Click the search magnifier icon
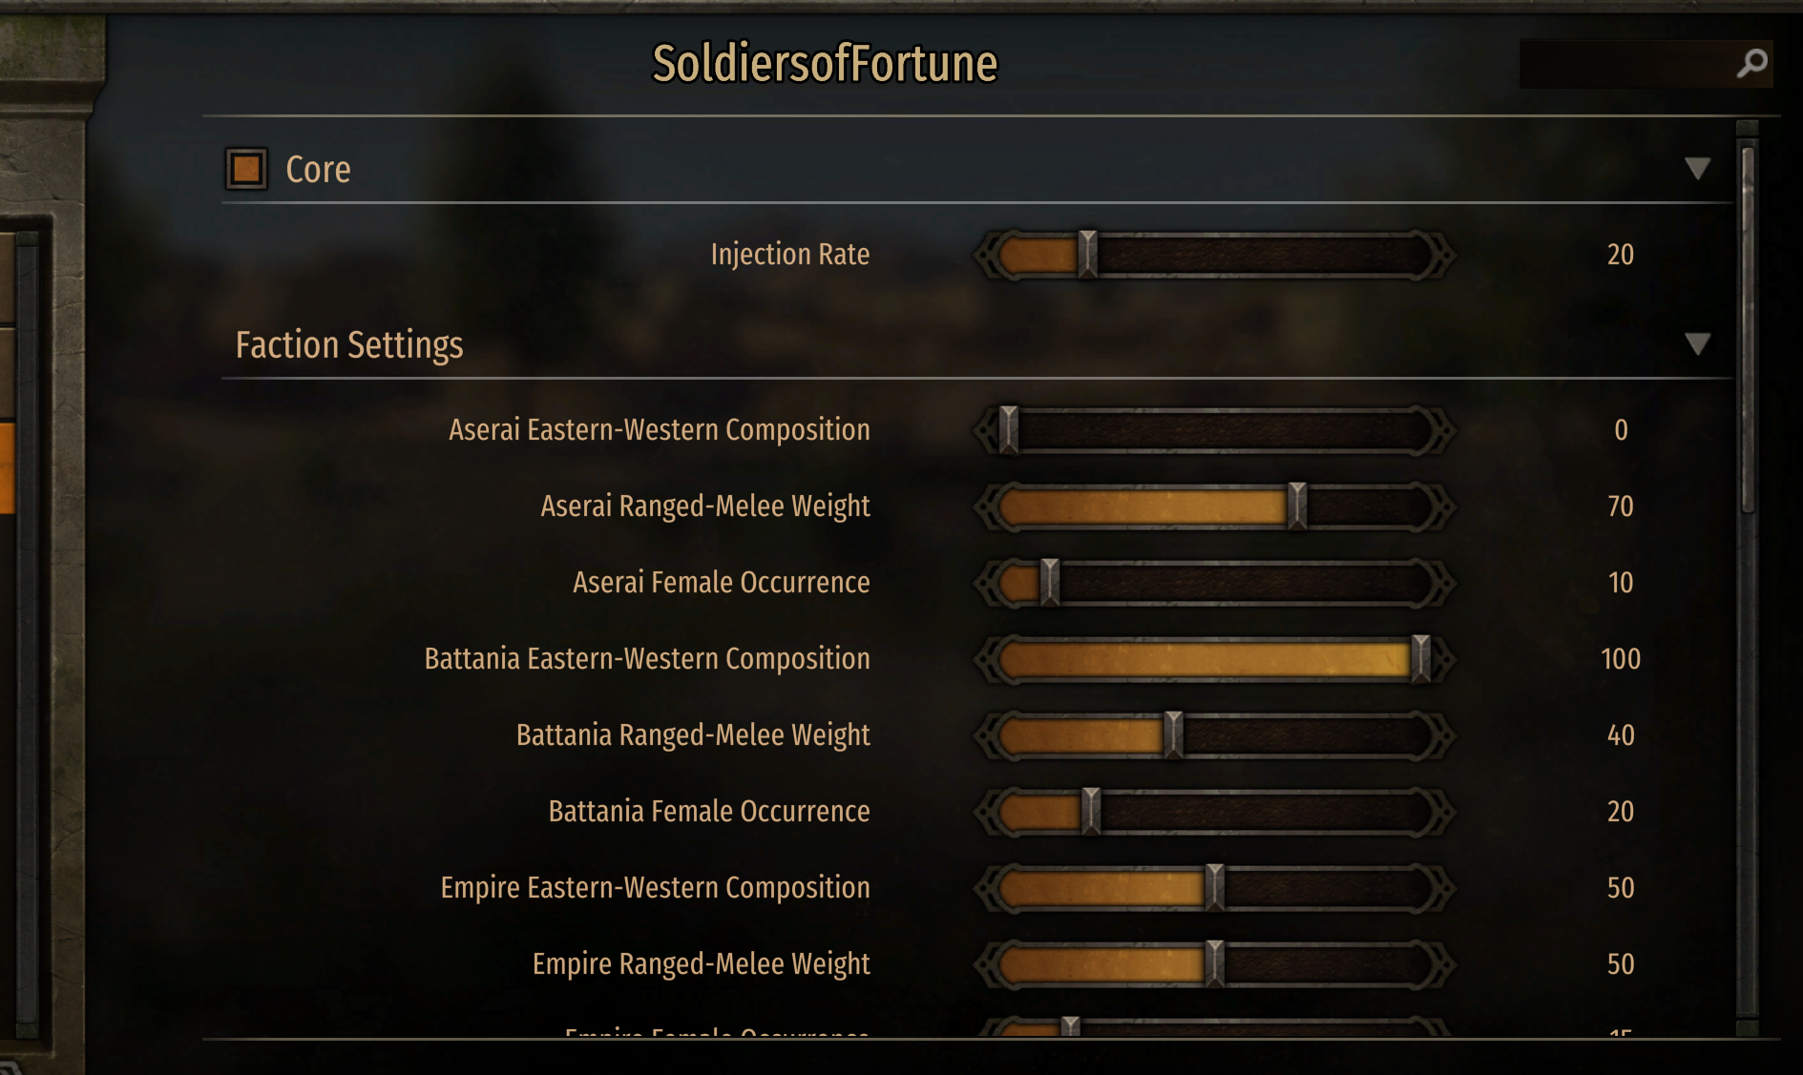 click(x=1751, y=64)
